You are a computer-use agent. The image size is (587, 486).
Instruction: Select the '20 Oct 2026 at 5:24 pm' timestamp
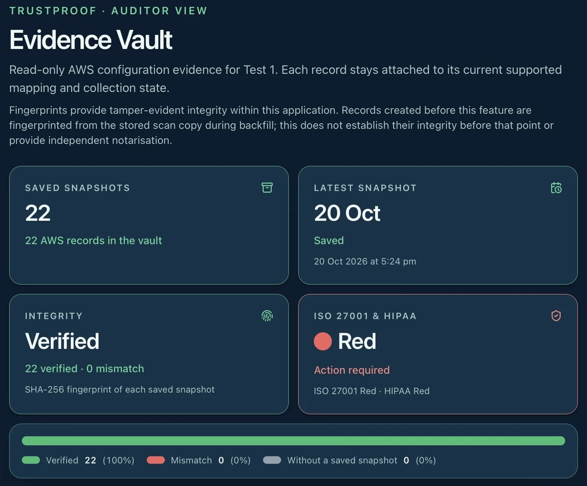coord(365,261)
